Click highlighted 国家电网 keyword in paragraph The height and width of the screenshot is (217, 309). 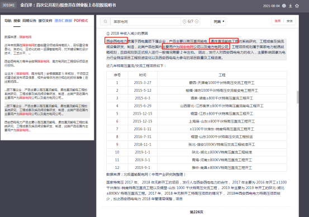(186, 47)
